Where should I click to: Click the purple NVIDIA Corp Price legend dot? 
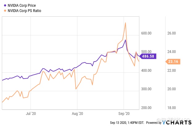tap(4, 6)
